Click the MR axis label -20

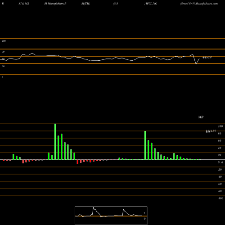(220, 170)
